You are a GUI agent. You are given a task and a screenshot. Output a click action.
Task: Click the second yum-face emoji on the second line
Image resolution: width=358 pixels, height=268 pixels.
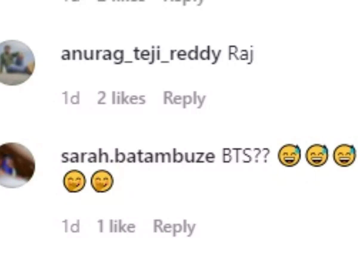pyautogui.click(x=102, y=181)
